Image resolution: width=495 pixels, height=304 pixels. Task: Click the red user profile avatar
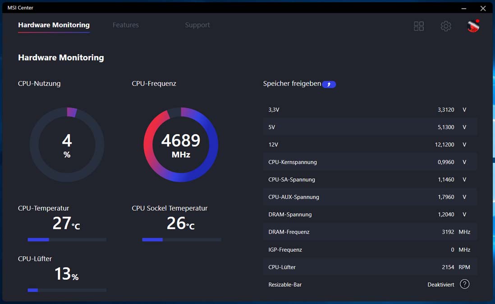[x=473, y=26]
